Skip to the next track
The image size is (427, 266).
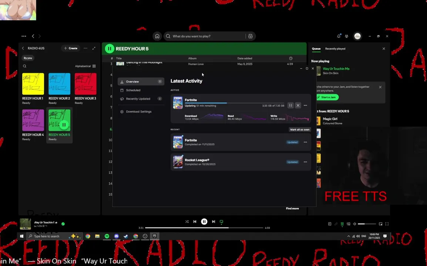pos(213,222)
